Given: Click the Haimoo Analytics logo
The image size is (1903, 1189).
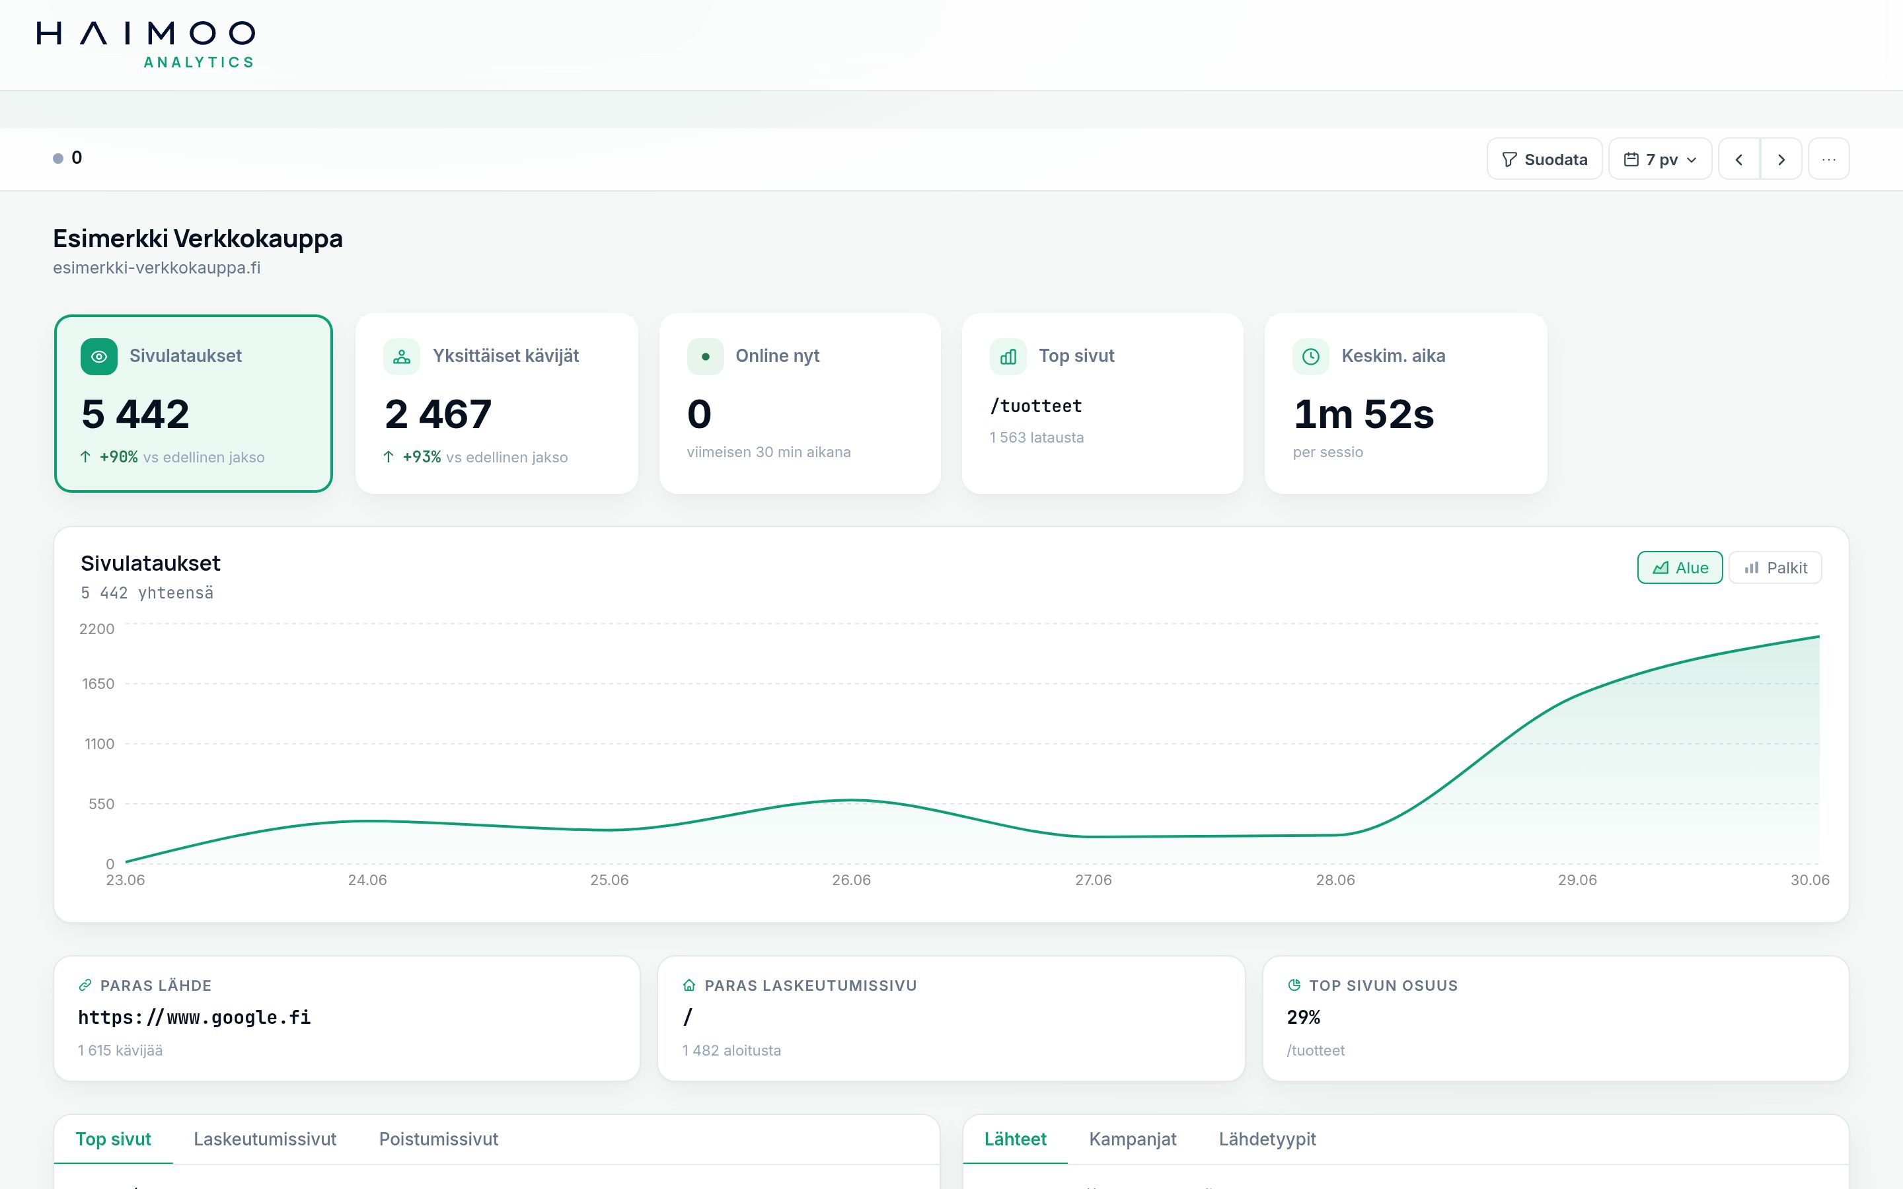Looking at the screenshot, I should pyautogui.click(x=146, y=45).
